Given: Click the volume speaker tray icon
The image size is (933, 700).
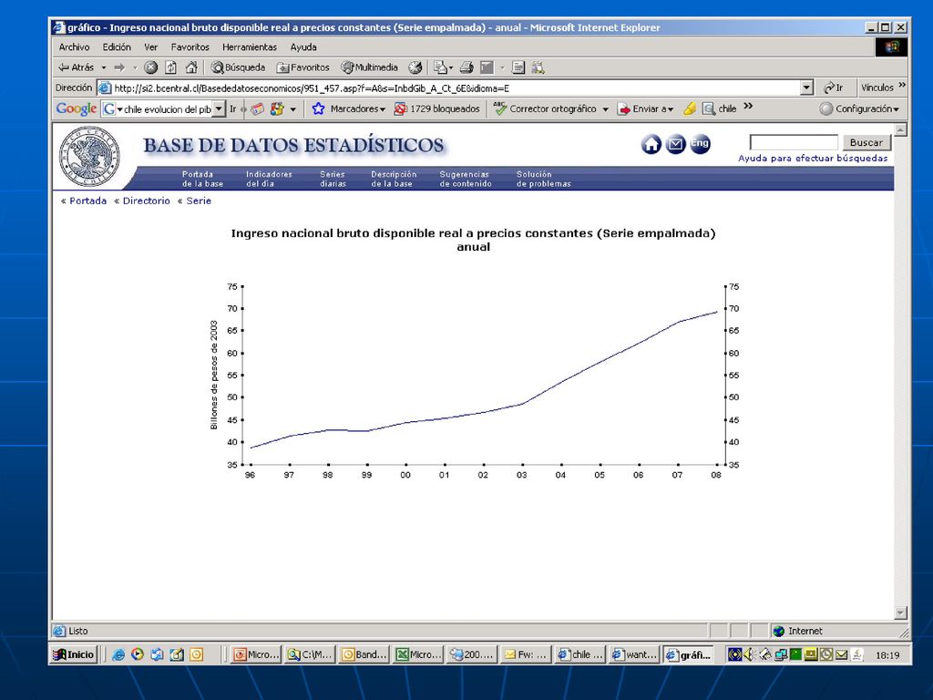Looking at the screenshot, I should 749,654.
